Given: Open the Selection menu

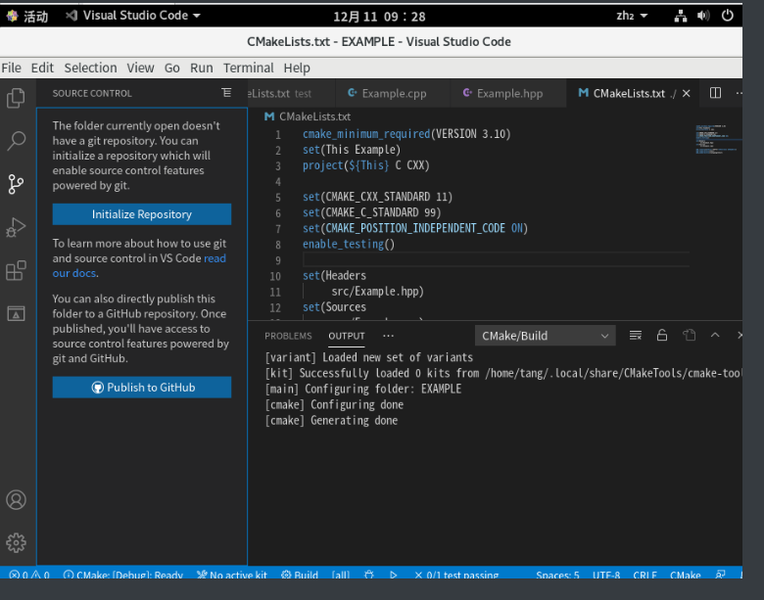Looking at the screenshot, I should (x=91, y=68).
